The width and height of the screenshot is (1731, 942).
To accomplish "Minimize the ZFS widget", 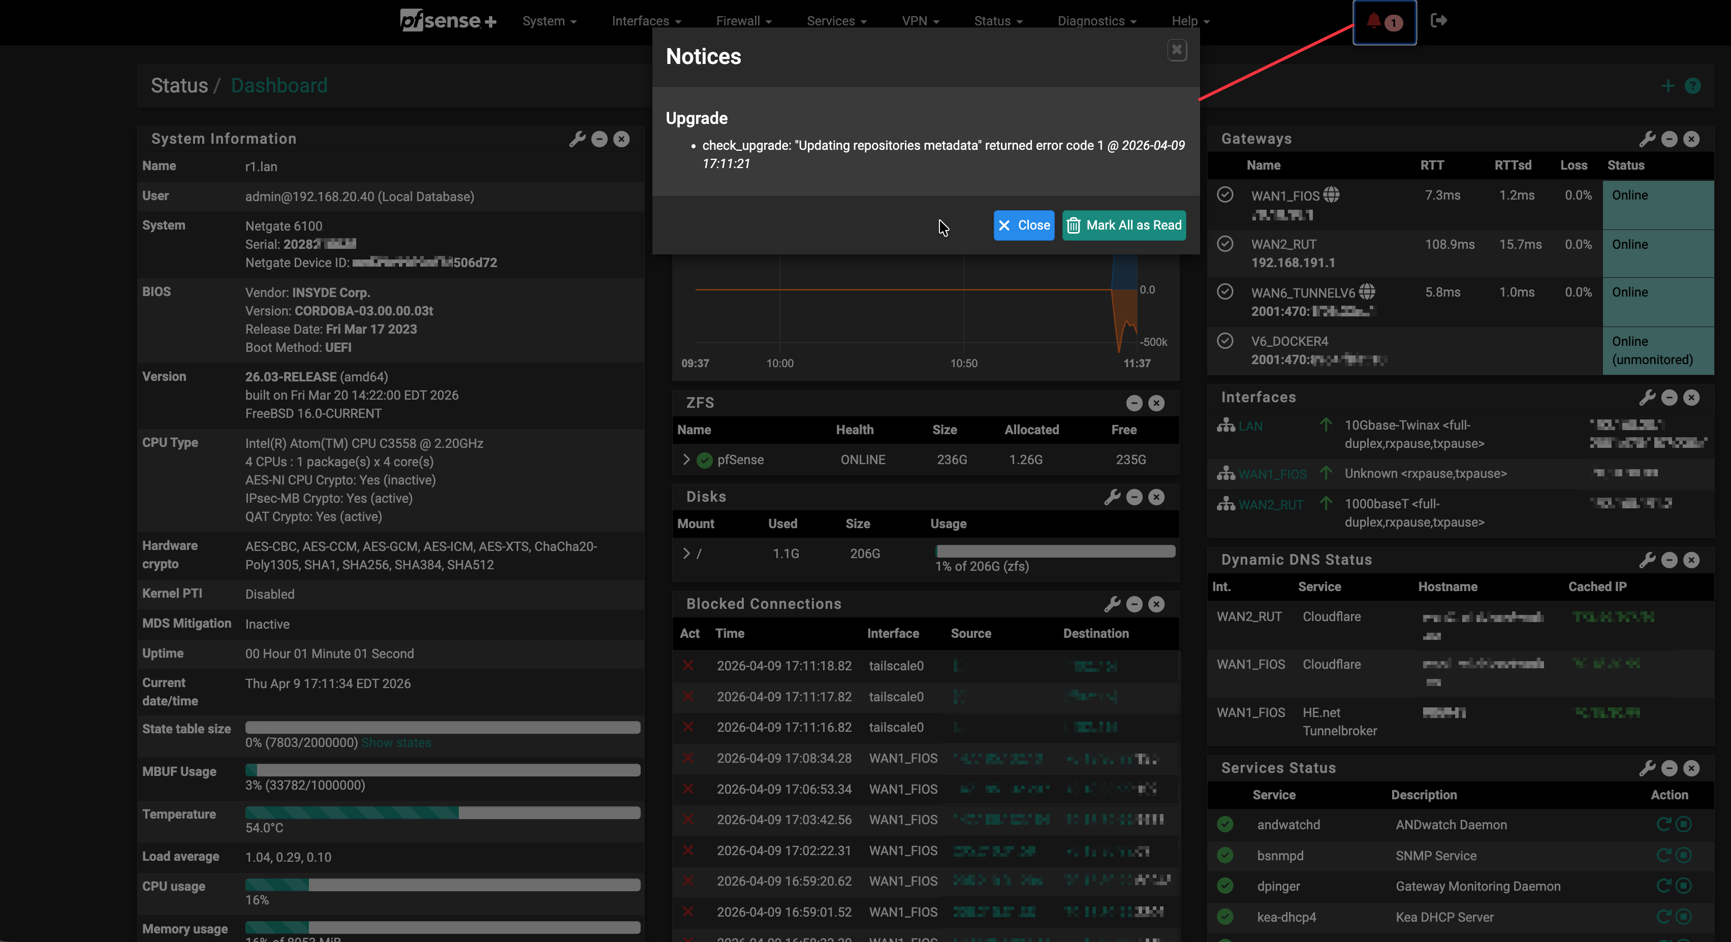I will pyautogui.click(x=1135, y=403).
